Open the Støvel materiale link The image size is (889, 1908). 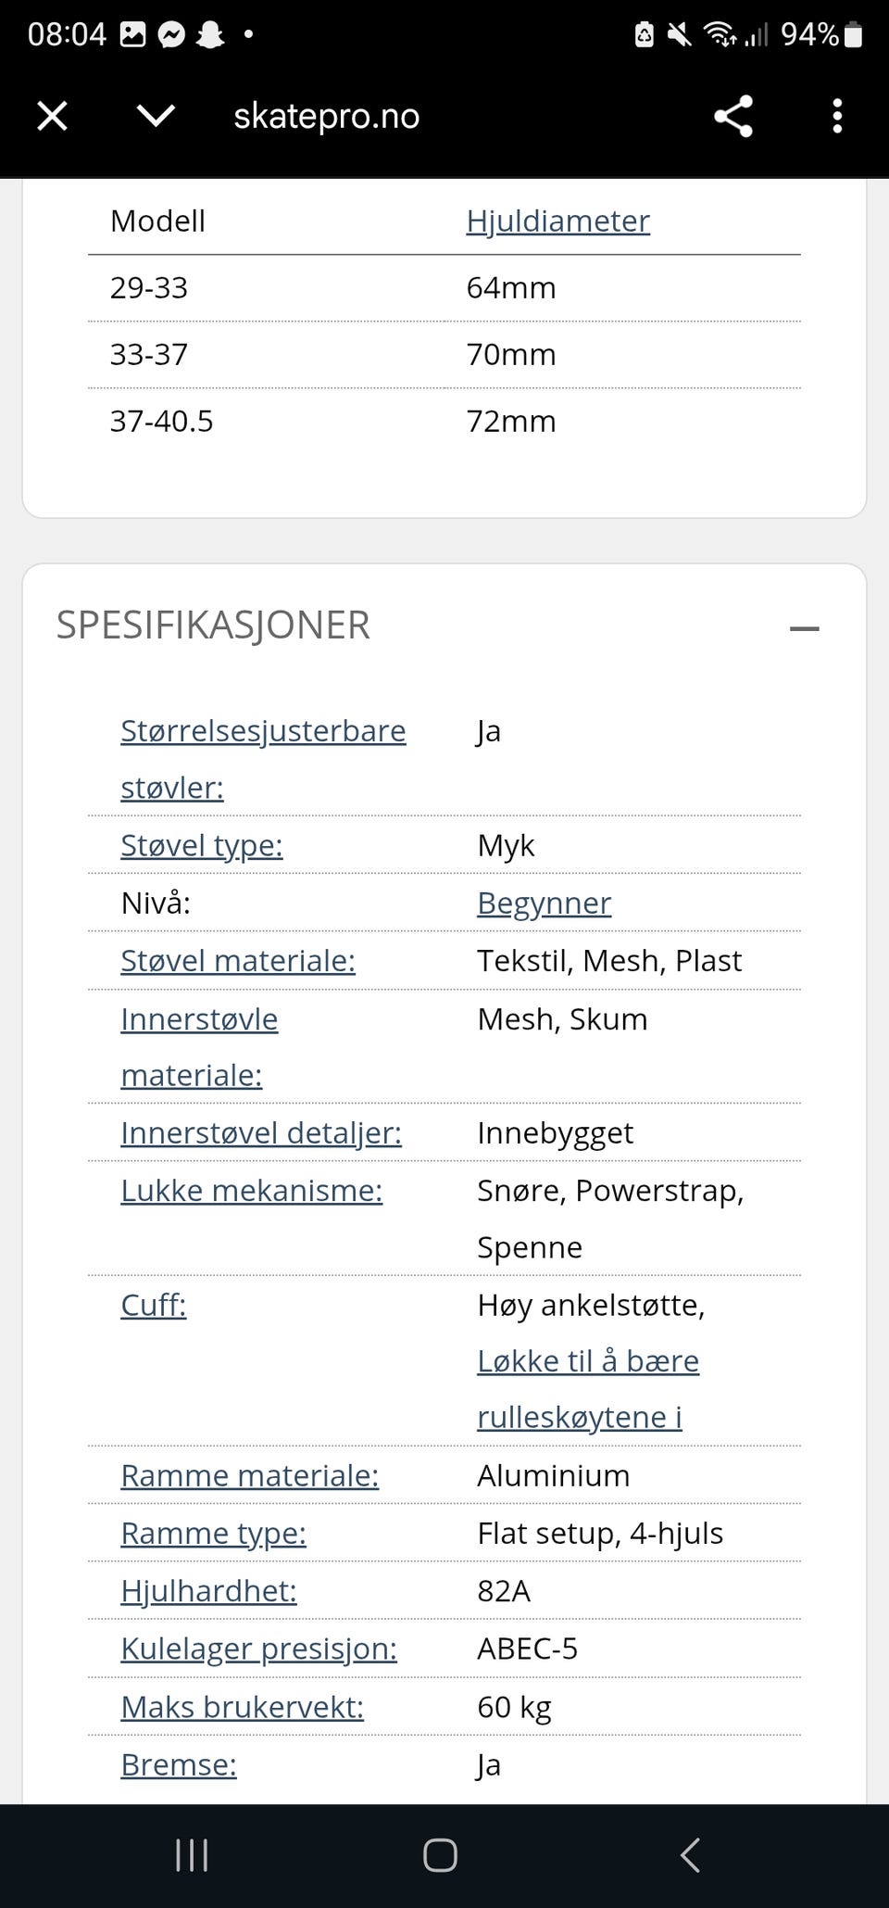click(238, 961)
